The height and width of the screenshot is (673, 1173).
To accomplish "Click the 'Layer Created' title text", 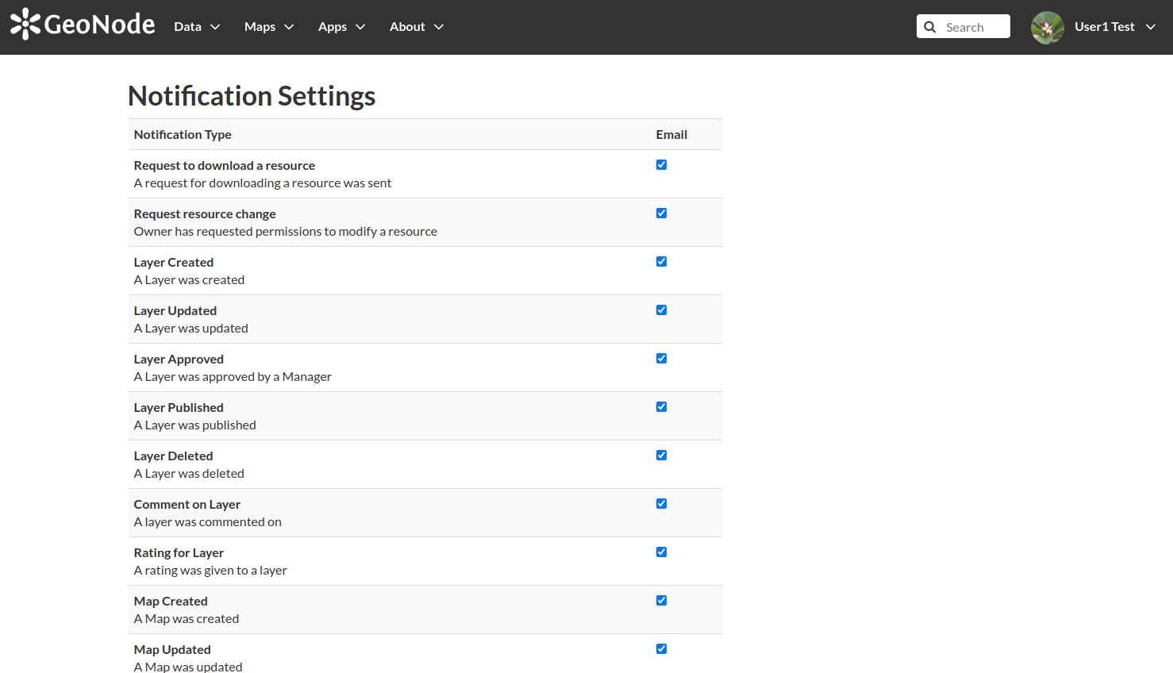I will click(174, 263).
